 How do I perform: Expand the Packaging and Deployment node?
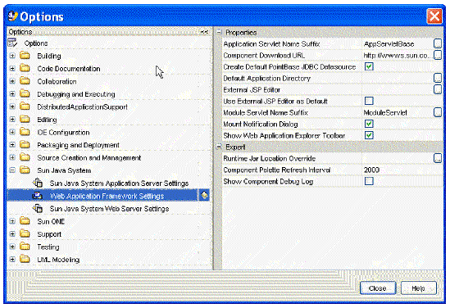pos(12,145)
